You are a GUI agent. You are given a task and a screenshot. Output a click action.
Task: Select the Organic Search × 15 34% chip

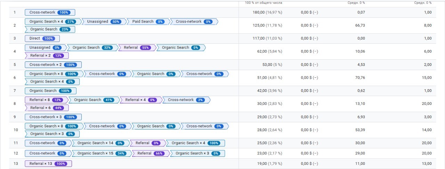tap(102, 153)
